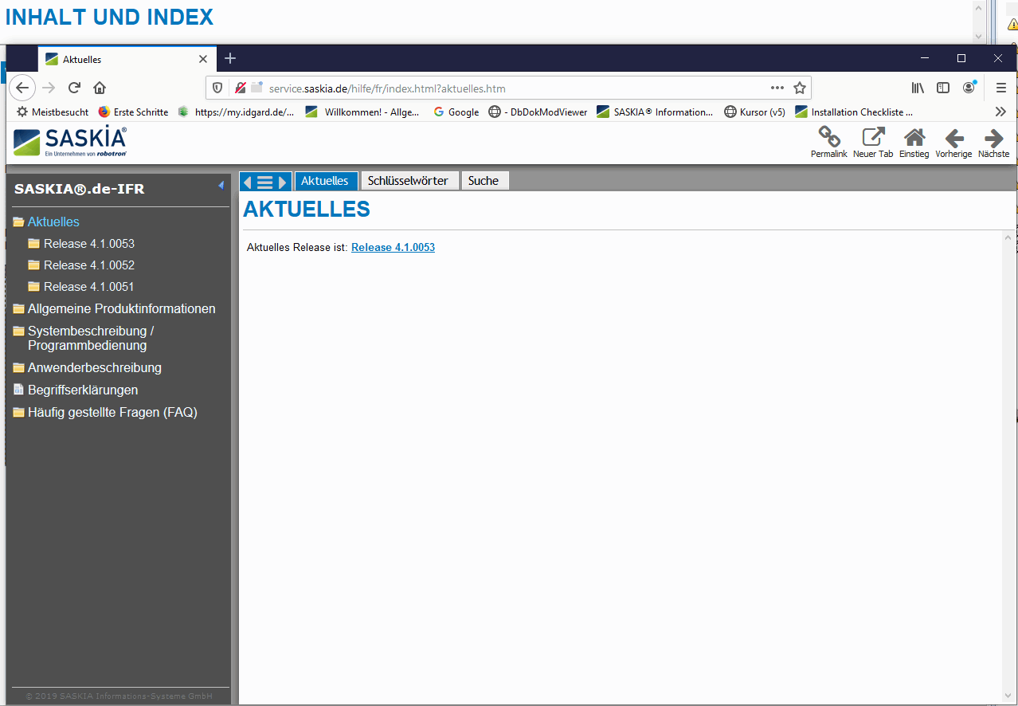
Task: Switch to the Schlüsselwörter tab
Action: tap(408, 181)
